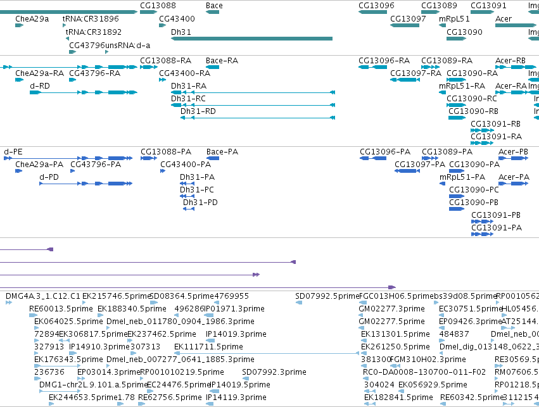Screen dimensions: 539x407
Task: Click transcript mRpL51-RA
Action: pos(462,85)
